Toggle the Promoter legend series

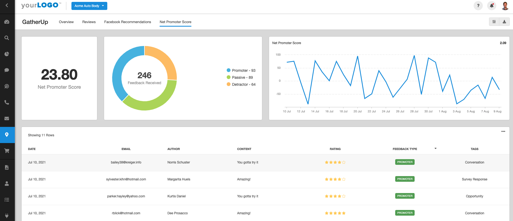[241, 70]
